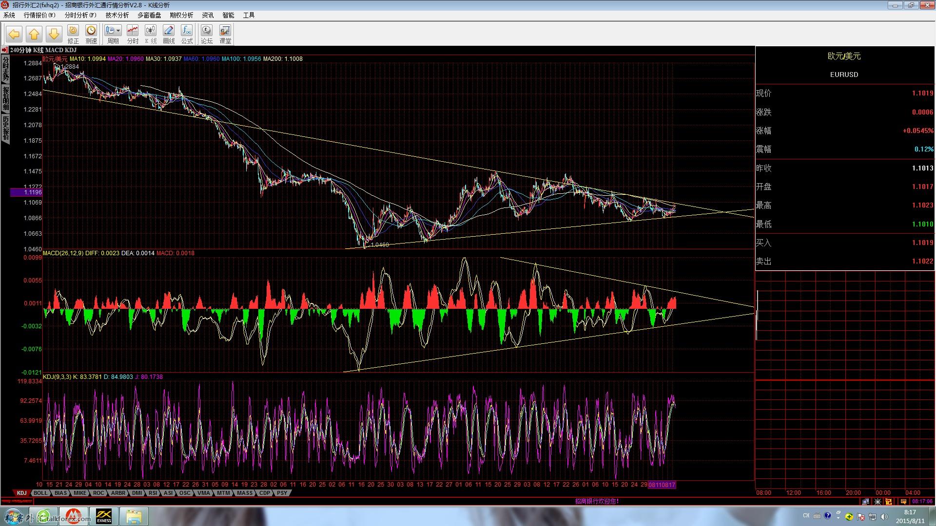Select the MIKE indicator tab
The width and height of the screenshot is (936, 526).
tap(80, 493)
